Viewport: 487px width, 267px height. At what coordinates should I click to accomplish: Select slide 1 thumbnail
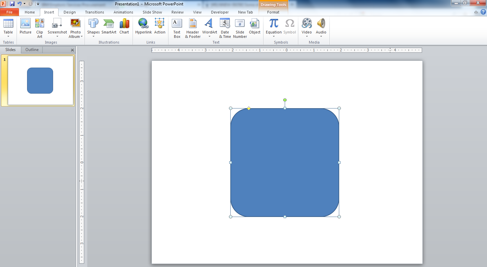[x=41, y=80]
